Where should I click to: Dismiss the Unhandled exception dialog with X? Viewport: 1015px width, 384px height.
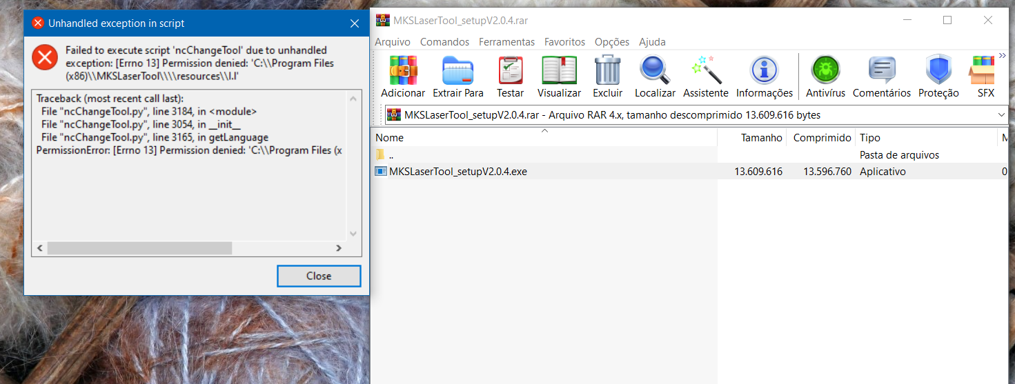tap(355, 23)
